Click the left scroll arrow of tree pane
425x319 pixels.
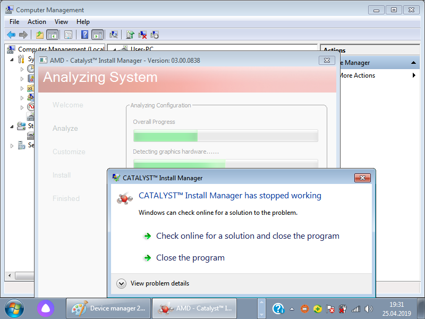tap(10, 276)
